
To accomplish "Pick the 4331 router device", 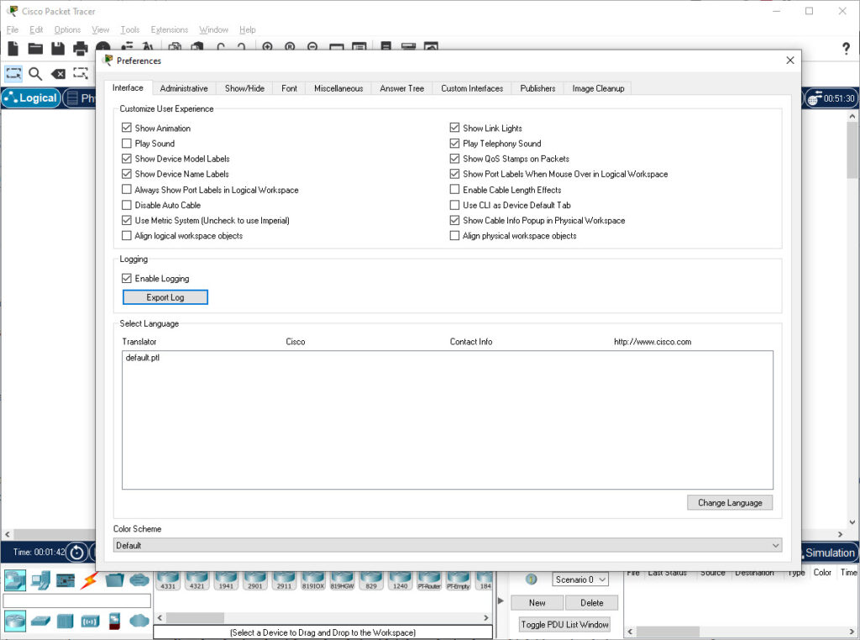I will point(168,580).
